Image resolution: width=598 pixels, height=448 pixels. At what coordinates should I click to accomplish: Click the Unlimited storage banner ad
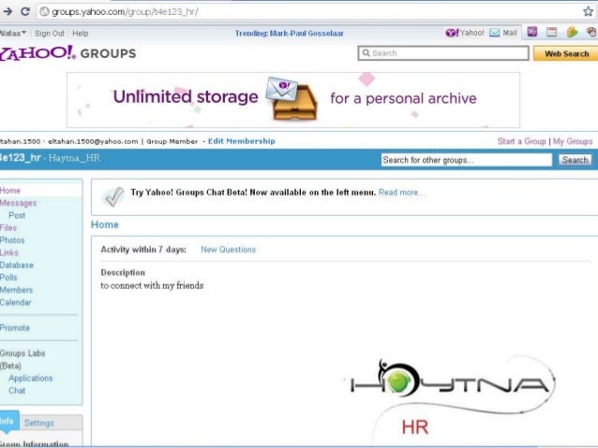[292, 100]
